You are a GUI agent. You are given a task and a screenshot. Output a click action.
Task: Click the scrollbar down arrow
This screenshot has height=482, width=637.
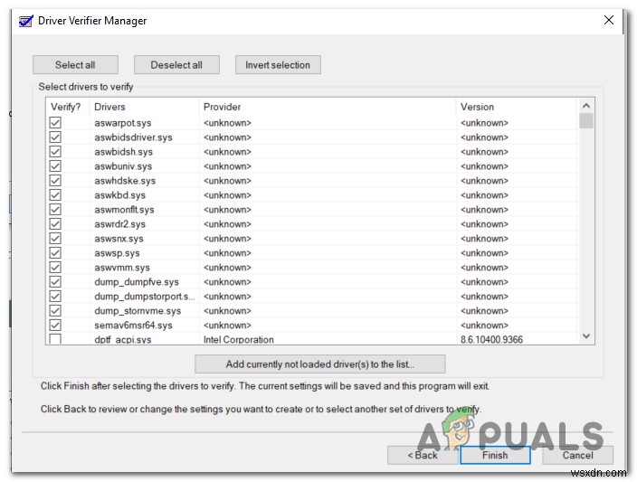(586, 336)
